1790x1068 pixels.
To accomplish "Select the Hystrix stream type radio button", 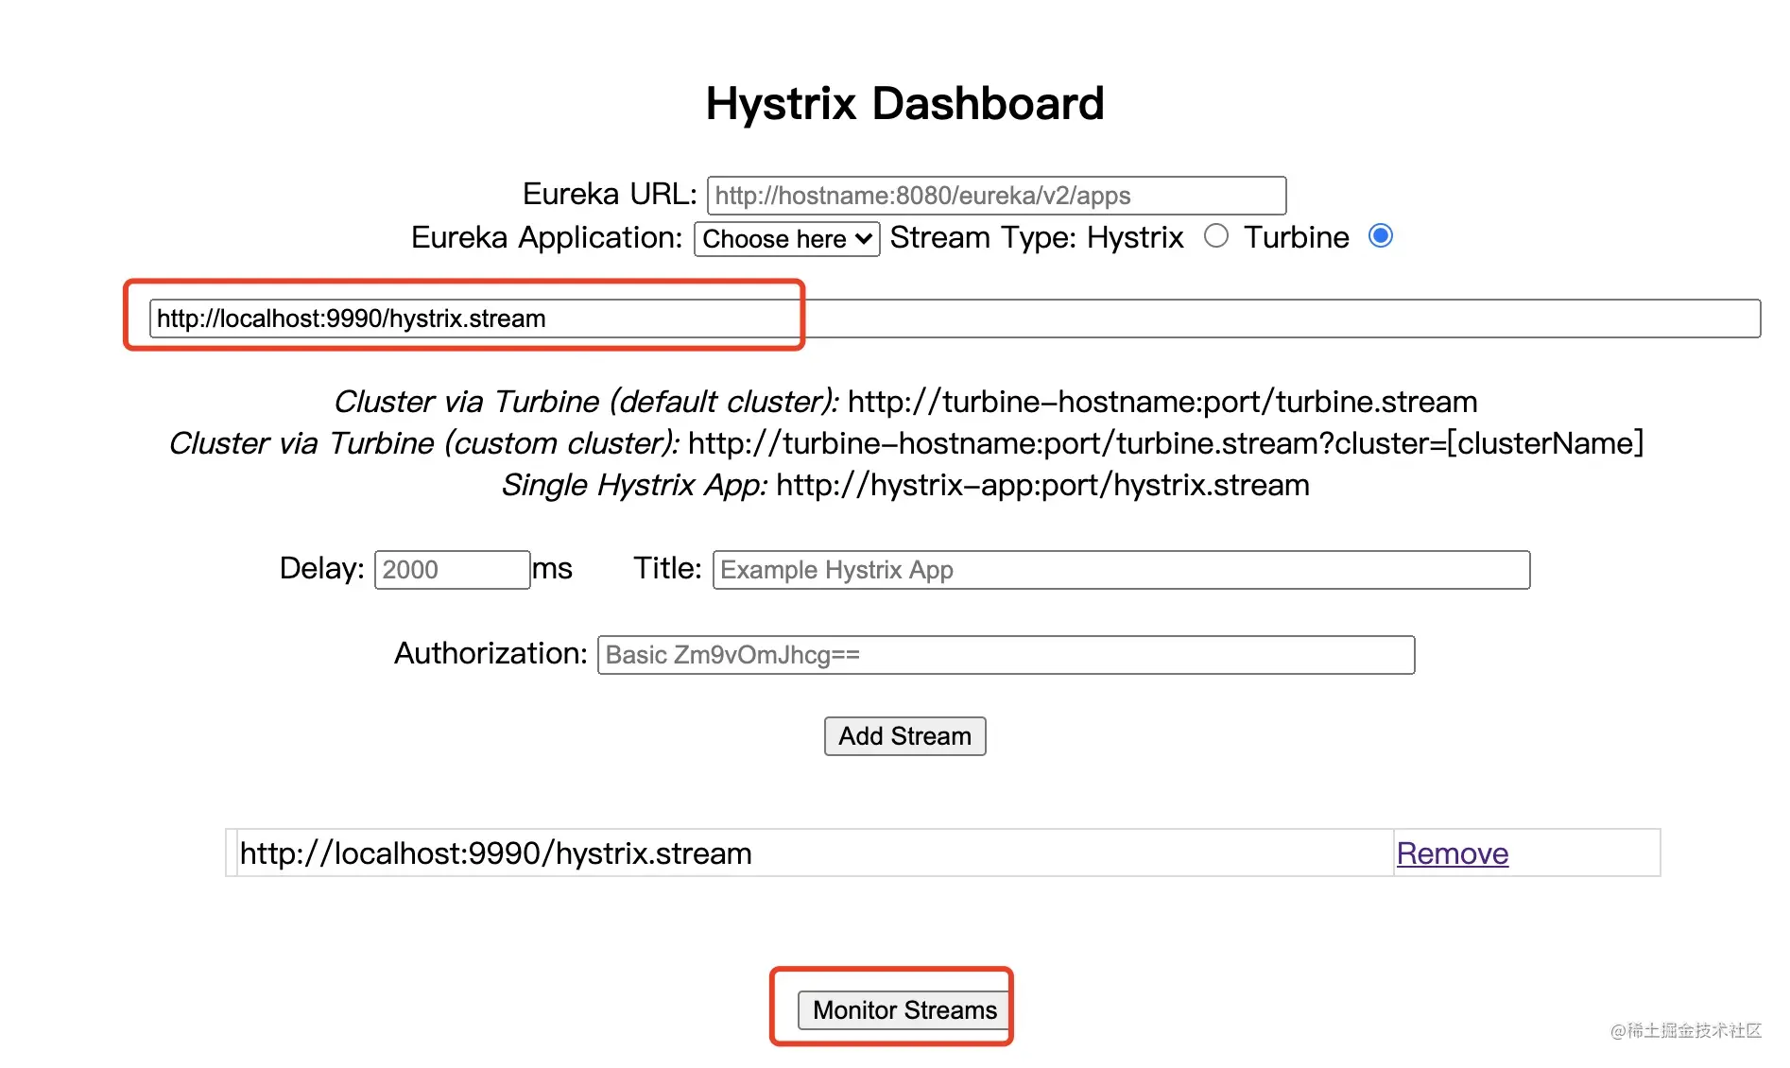I will click(x=1216, y=235).
